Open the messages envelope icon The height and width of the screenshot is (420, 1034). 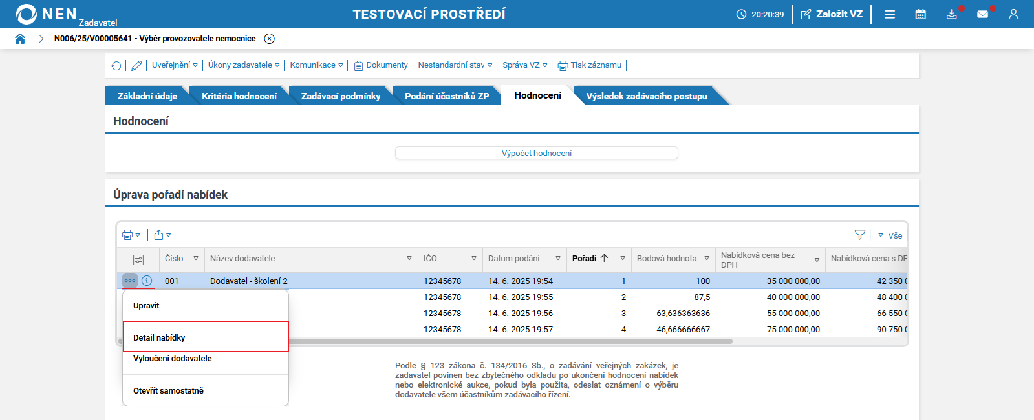pos(983,14)
